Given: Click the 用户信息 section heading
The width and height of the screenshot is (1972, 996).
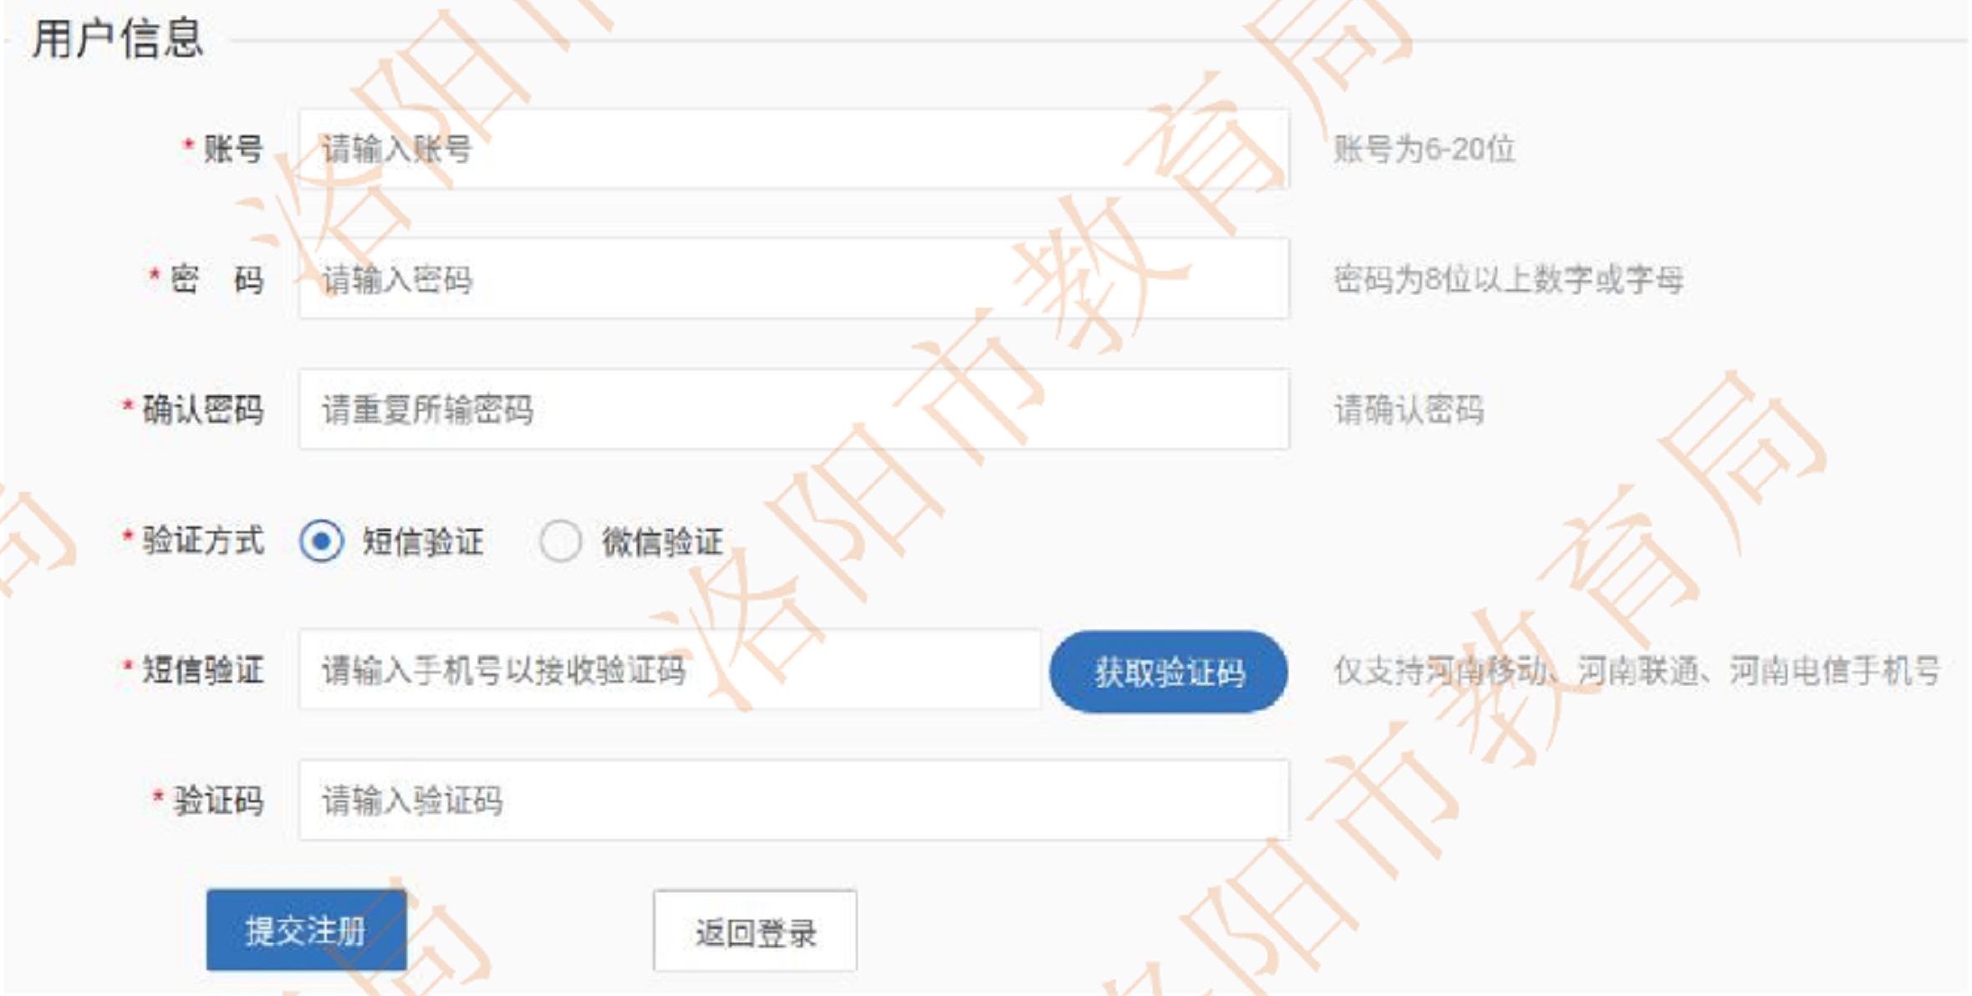Looking at the screenshot, I should click(x=118, y=39).
